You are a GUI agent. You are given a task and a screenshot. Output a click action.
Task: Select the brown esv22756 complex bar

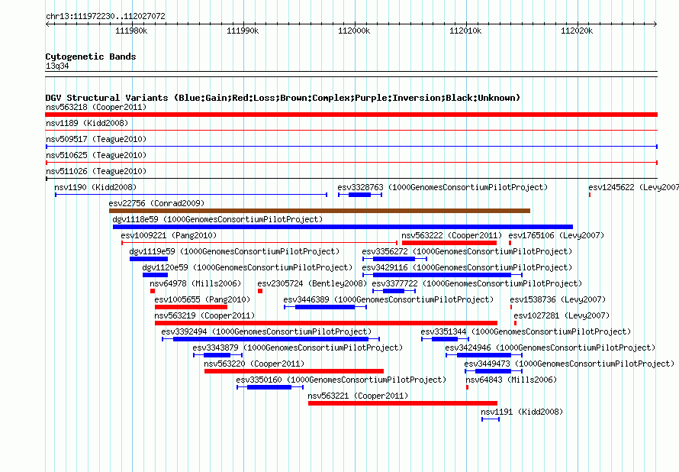(320, 211)
